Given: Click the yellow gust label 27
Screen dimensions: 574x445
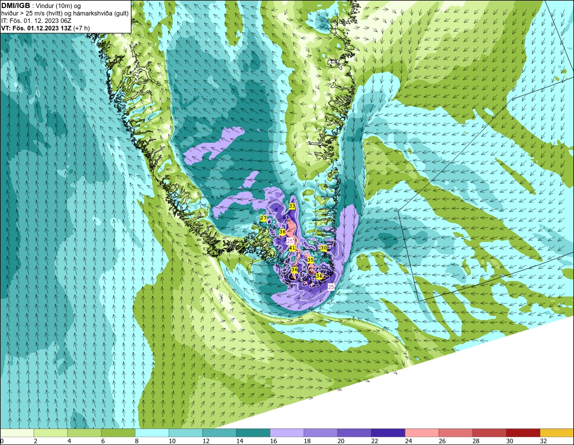Looking at the screenshot, I should (263, 218).
